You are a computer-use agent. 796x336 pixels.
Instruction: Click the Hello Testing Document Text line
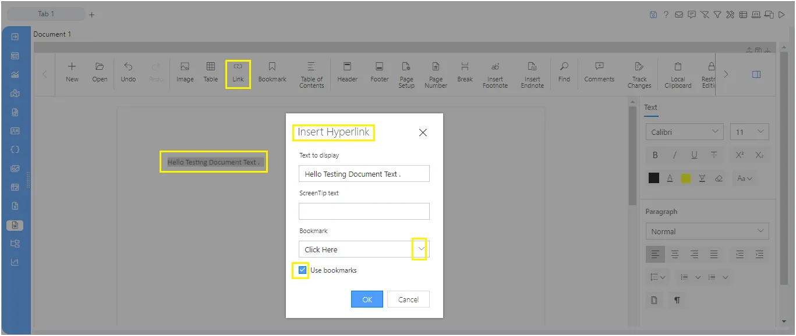click(214, 162)
